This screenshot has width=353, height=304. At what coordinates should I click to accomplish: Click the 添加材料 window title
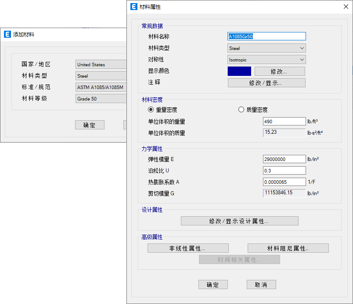coord(24,34)
